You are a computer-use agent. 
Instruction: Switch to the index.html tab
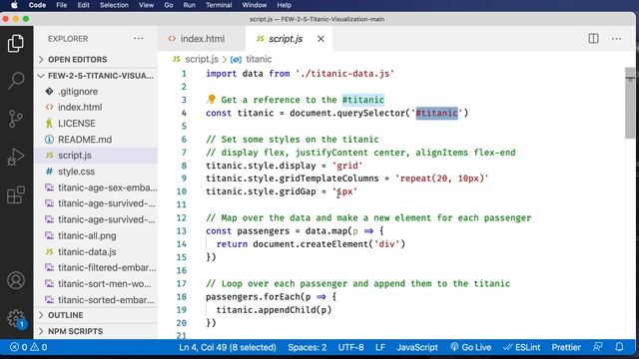[x=202, y=39]
